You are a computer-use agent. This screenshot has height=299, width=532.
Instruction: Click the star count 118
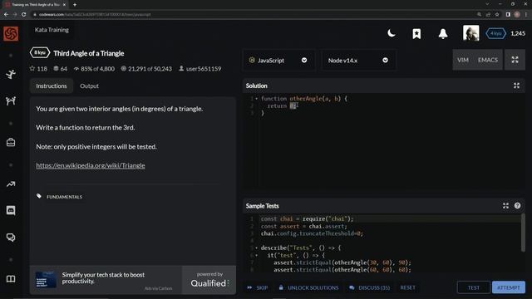tap(38, 69)
